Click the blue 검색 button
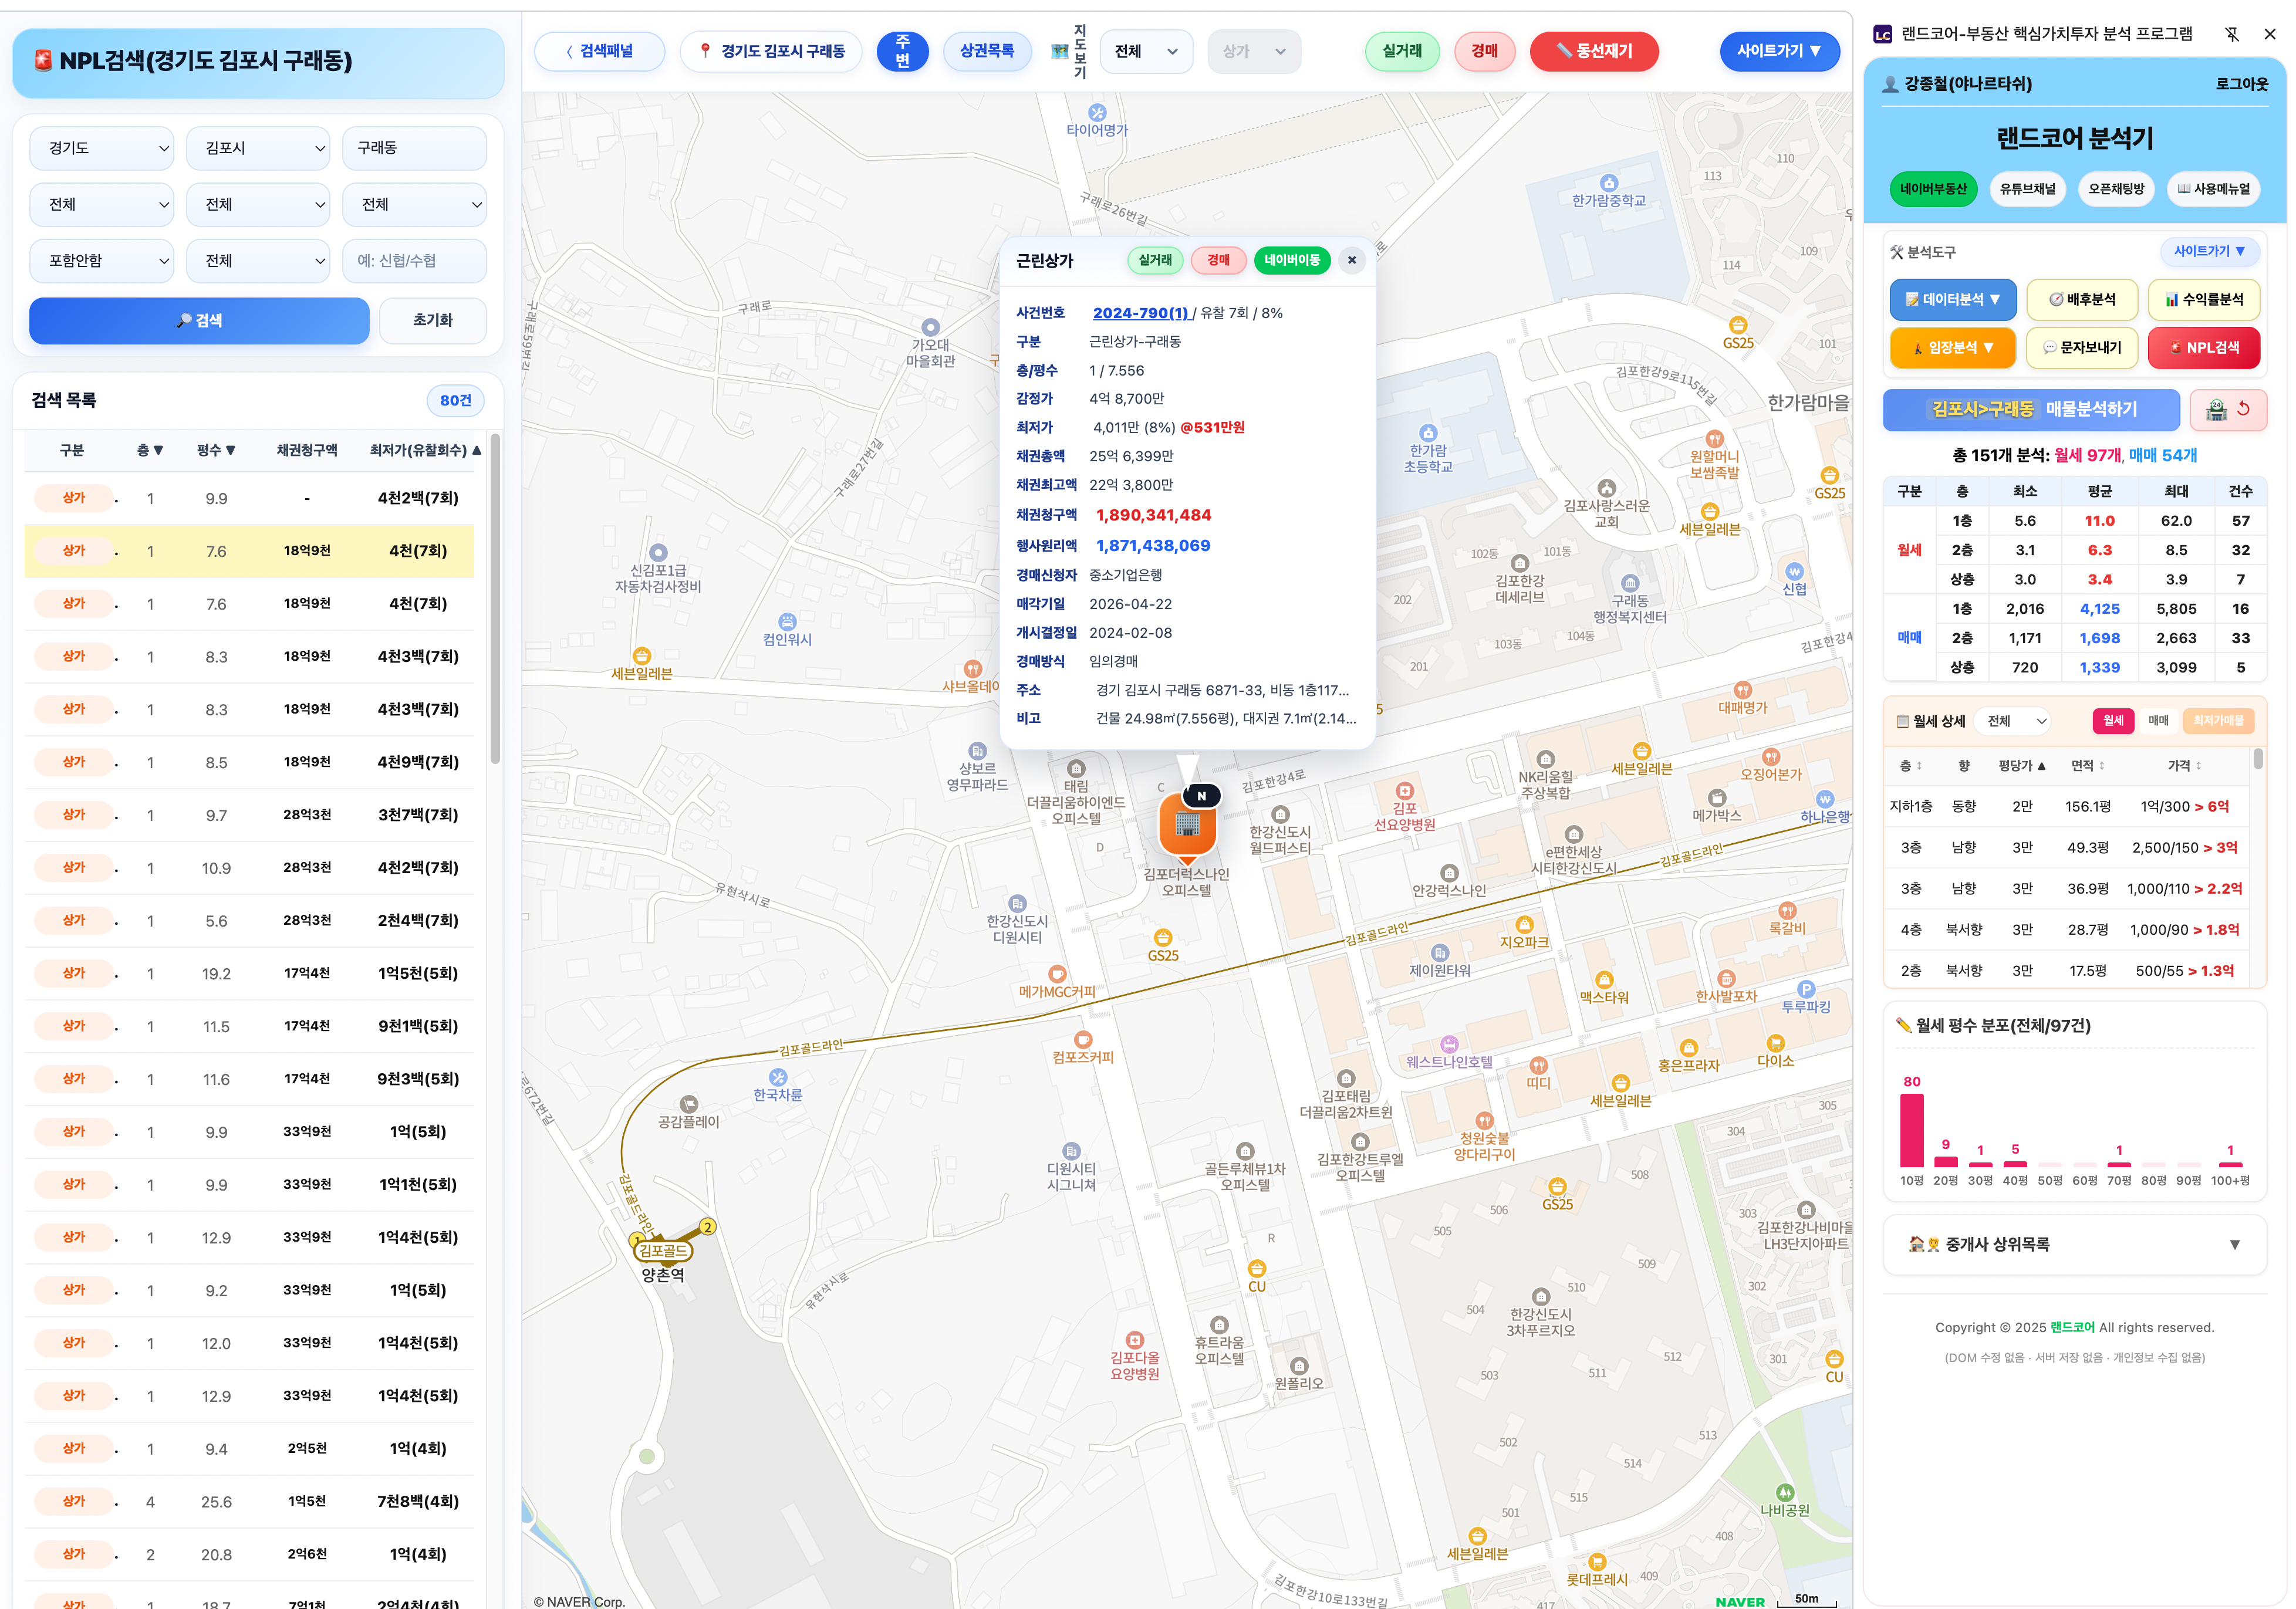Image resolution: width=2296 pixels, height=1609 pixels. point(199,321)
